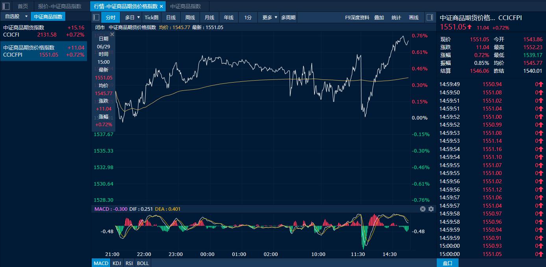Image resolution: width=546 pixels, height=267 pixels.
Task: Select the KDJ indicator
Action: coord(117,263)
